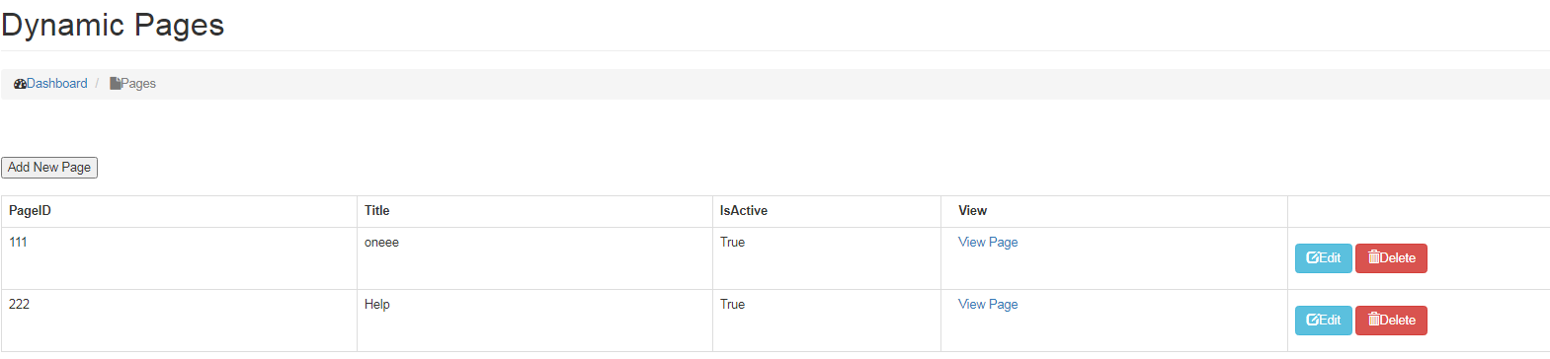Click the trash icon on page 222 Delete button
Image resolution: width=1550 pixels, height=359 pixels.
coord(1373,320)
